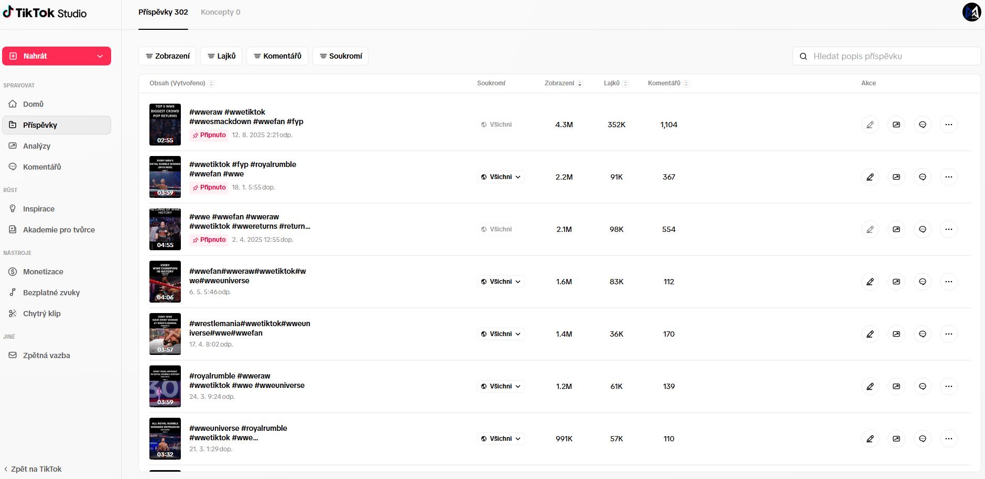Expand the Nahrát upload button menu
This screenshot has width=985, height=479.
pos(100,56)
